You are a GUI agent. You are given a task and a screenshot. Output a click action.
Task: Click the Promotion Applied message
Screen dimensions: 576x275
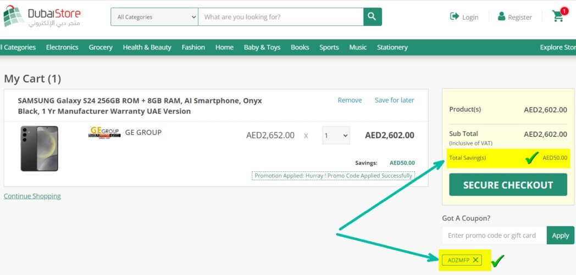pyautogui.click(x=333, y=176)
